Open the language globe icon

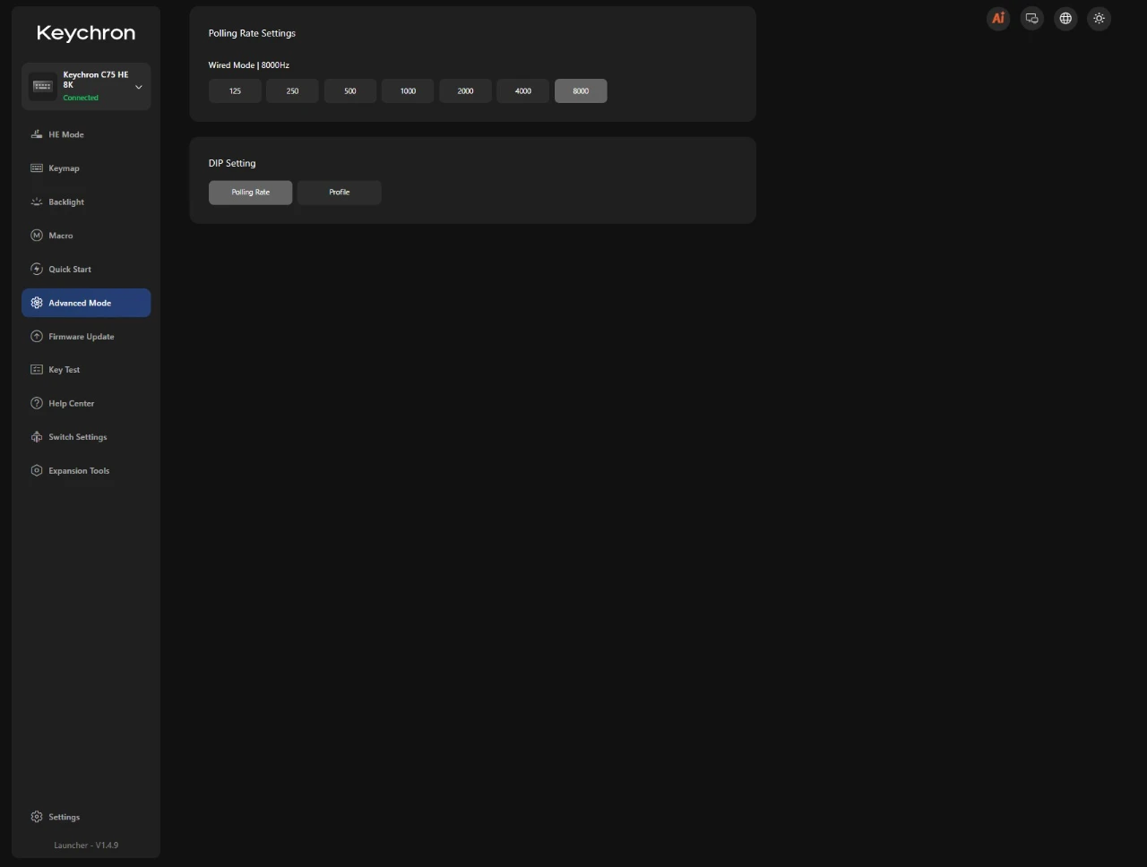point(1065,18)
